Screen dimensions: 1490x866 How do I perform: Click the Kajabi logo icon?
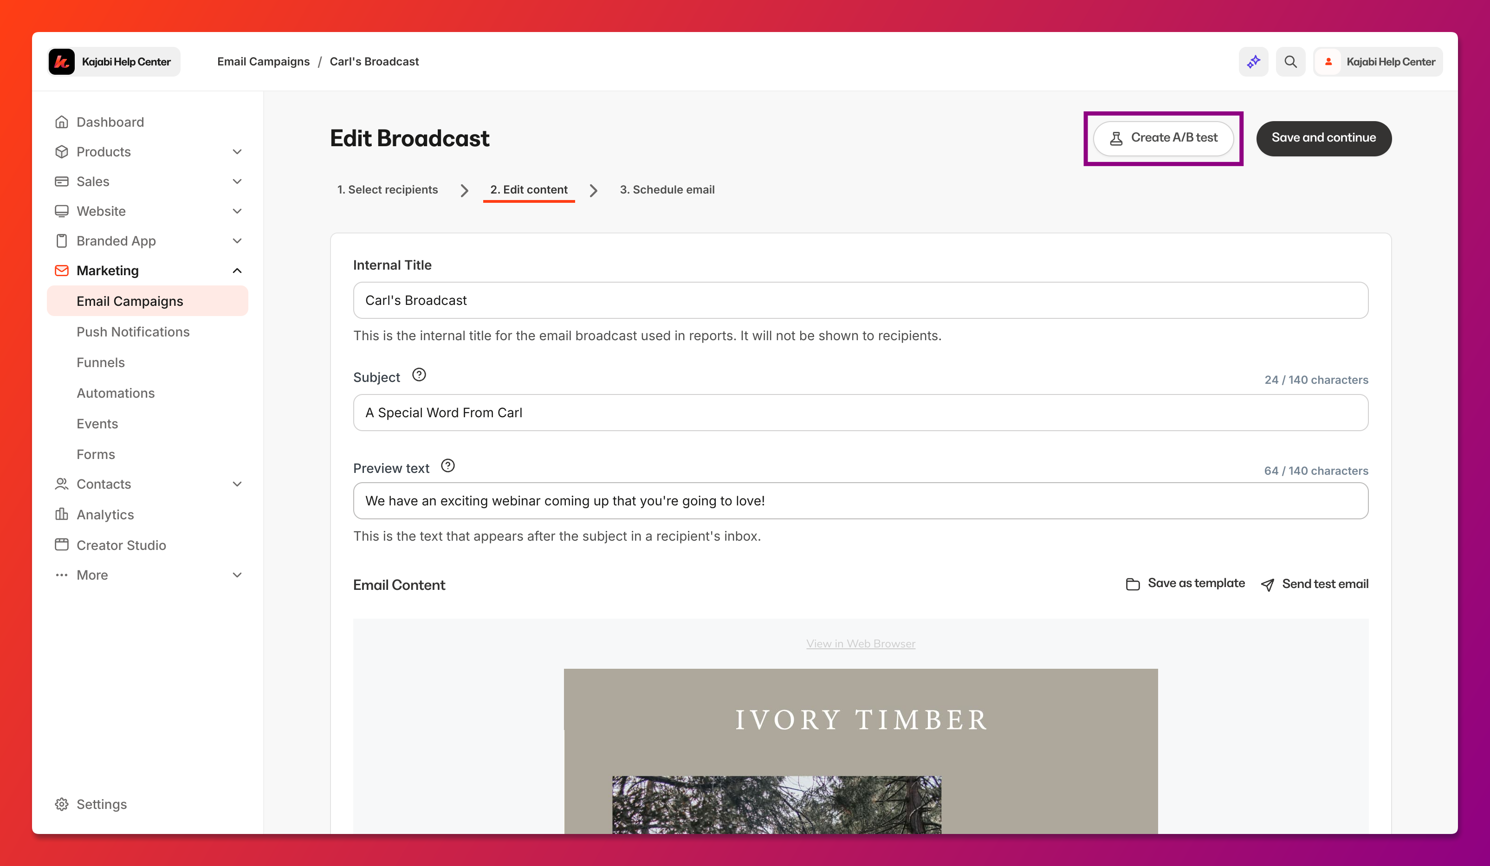61,61
